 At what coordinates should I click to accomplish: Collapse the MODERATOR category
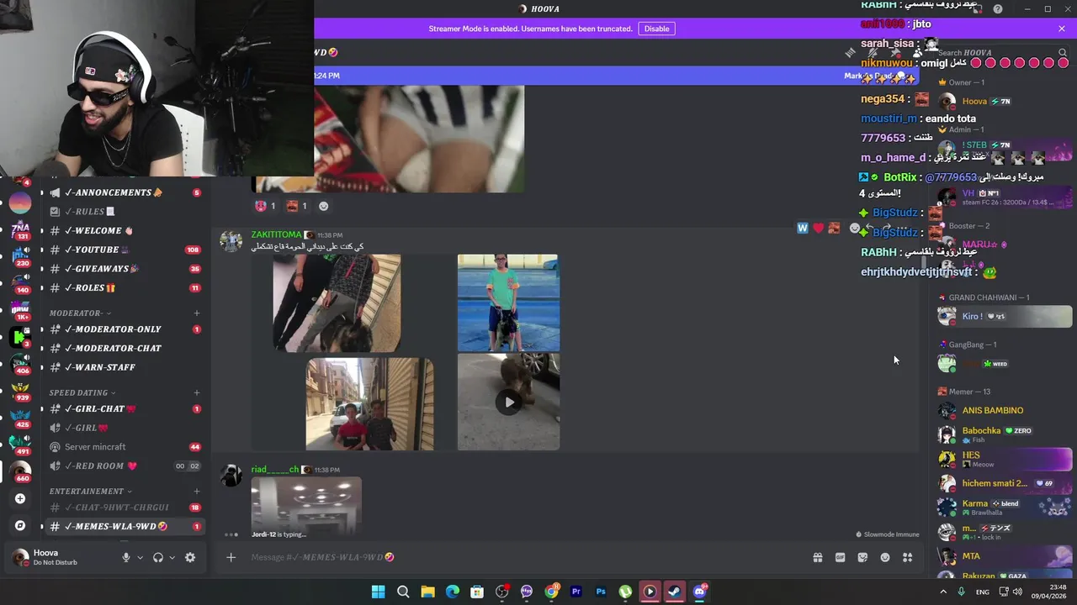pyautogui.click(x=80, y=313)
